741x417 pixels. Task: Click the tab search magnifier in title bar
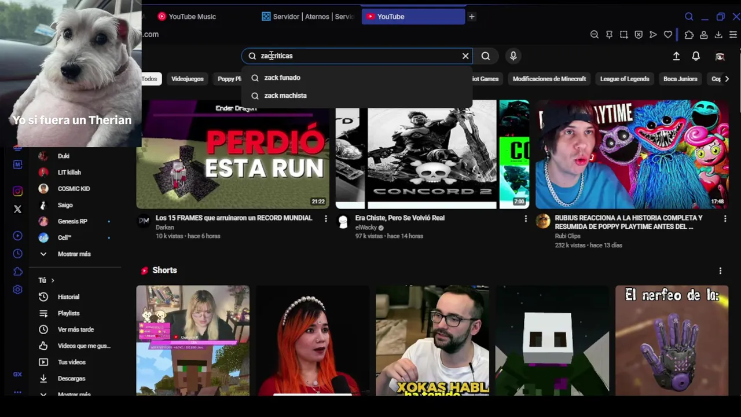(x=689, y=17)
